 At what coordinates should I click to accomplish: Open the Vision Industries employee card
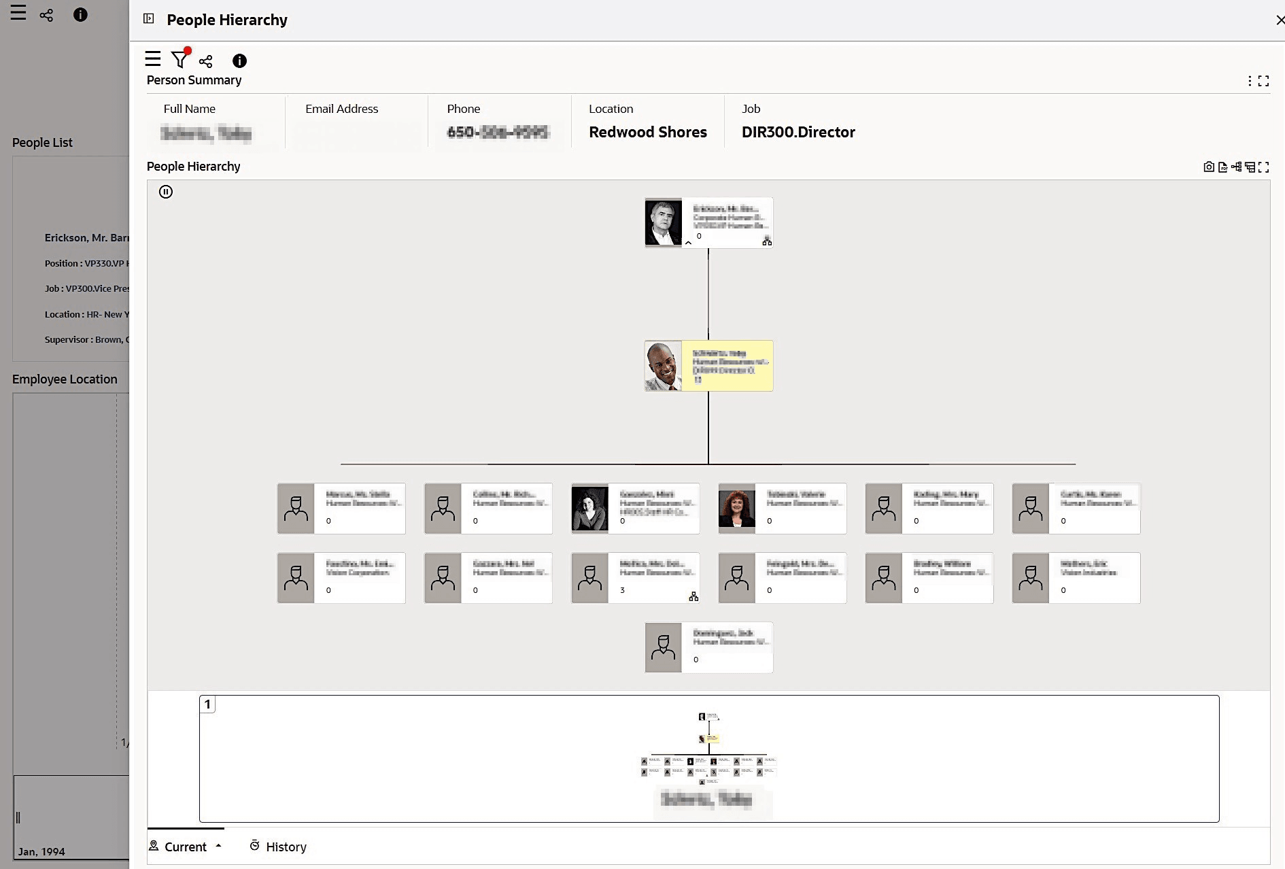click(x=1076, y=578)
